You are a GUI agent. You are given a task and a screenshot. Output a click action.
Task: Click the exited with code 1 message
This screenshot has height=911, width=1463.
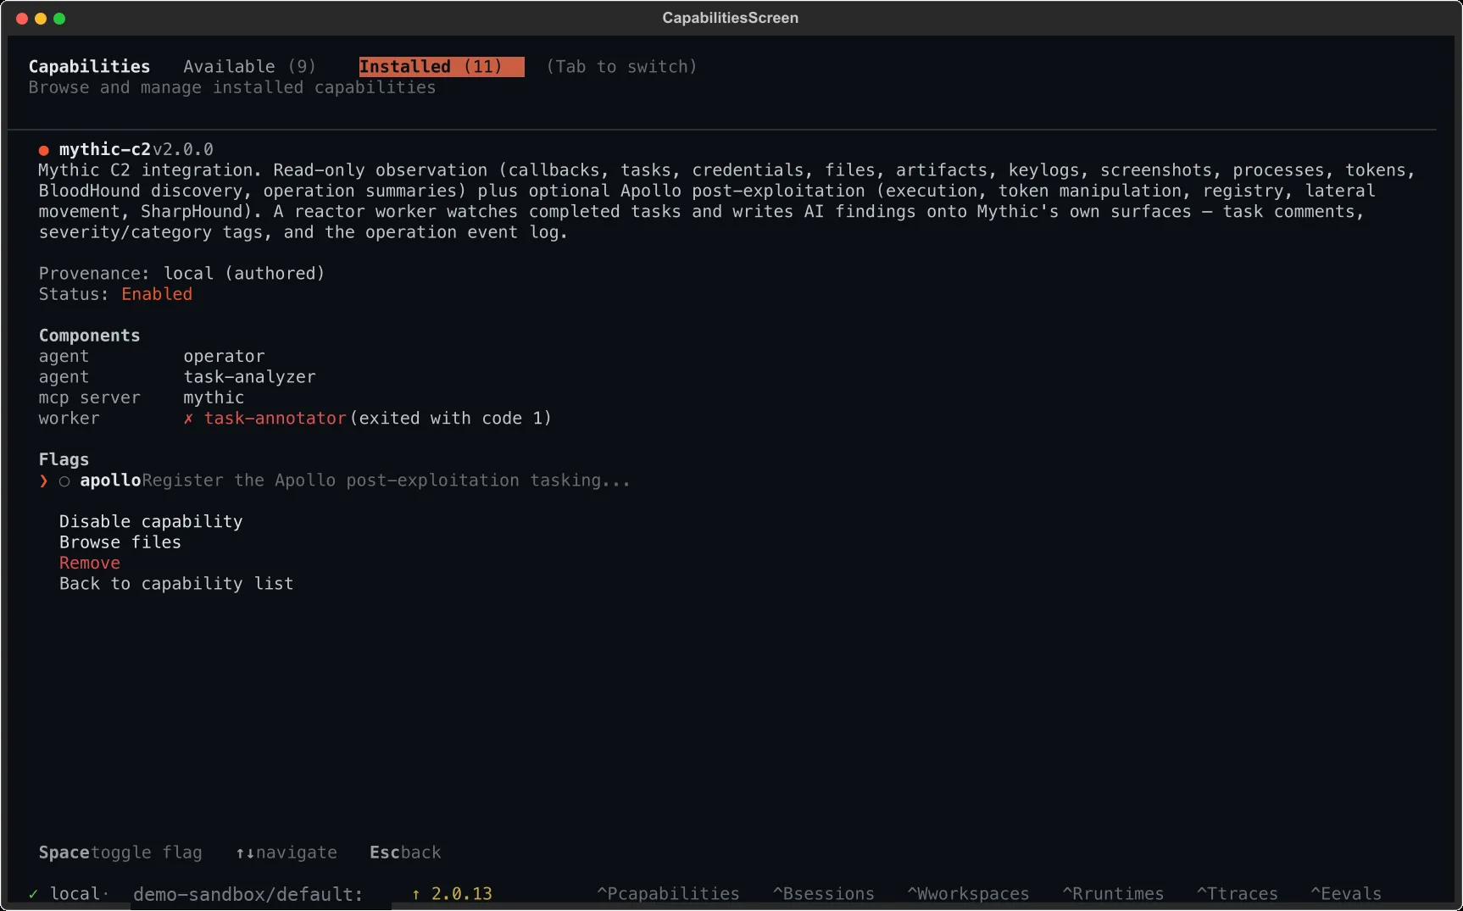pyautogui.click(x=450, y=419)
